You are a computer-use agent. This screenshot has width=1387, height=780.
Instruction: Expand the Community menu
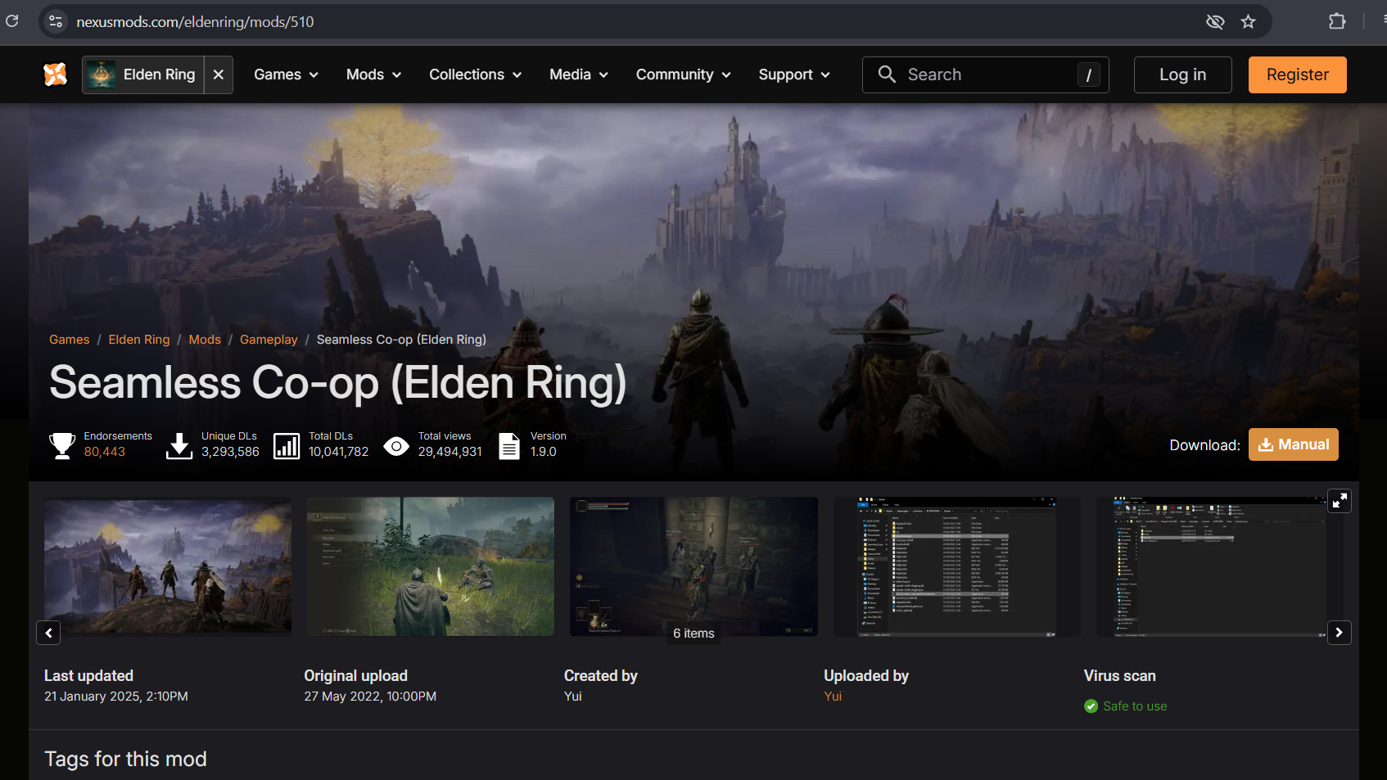click(684, 74)
